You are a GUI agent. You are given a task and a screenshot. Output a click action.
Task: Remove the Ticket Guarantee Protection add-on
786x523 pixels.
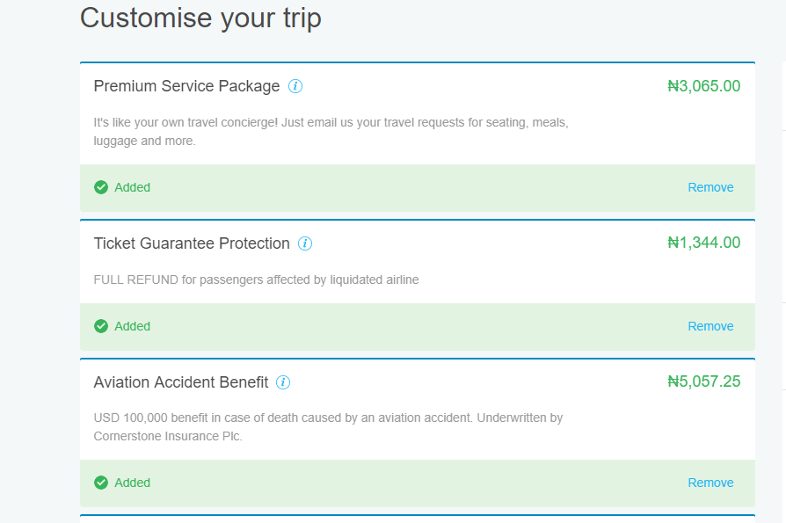click(x=710, y=326)
